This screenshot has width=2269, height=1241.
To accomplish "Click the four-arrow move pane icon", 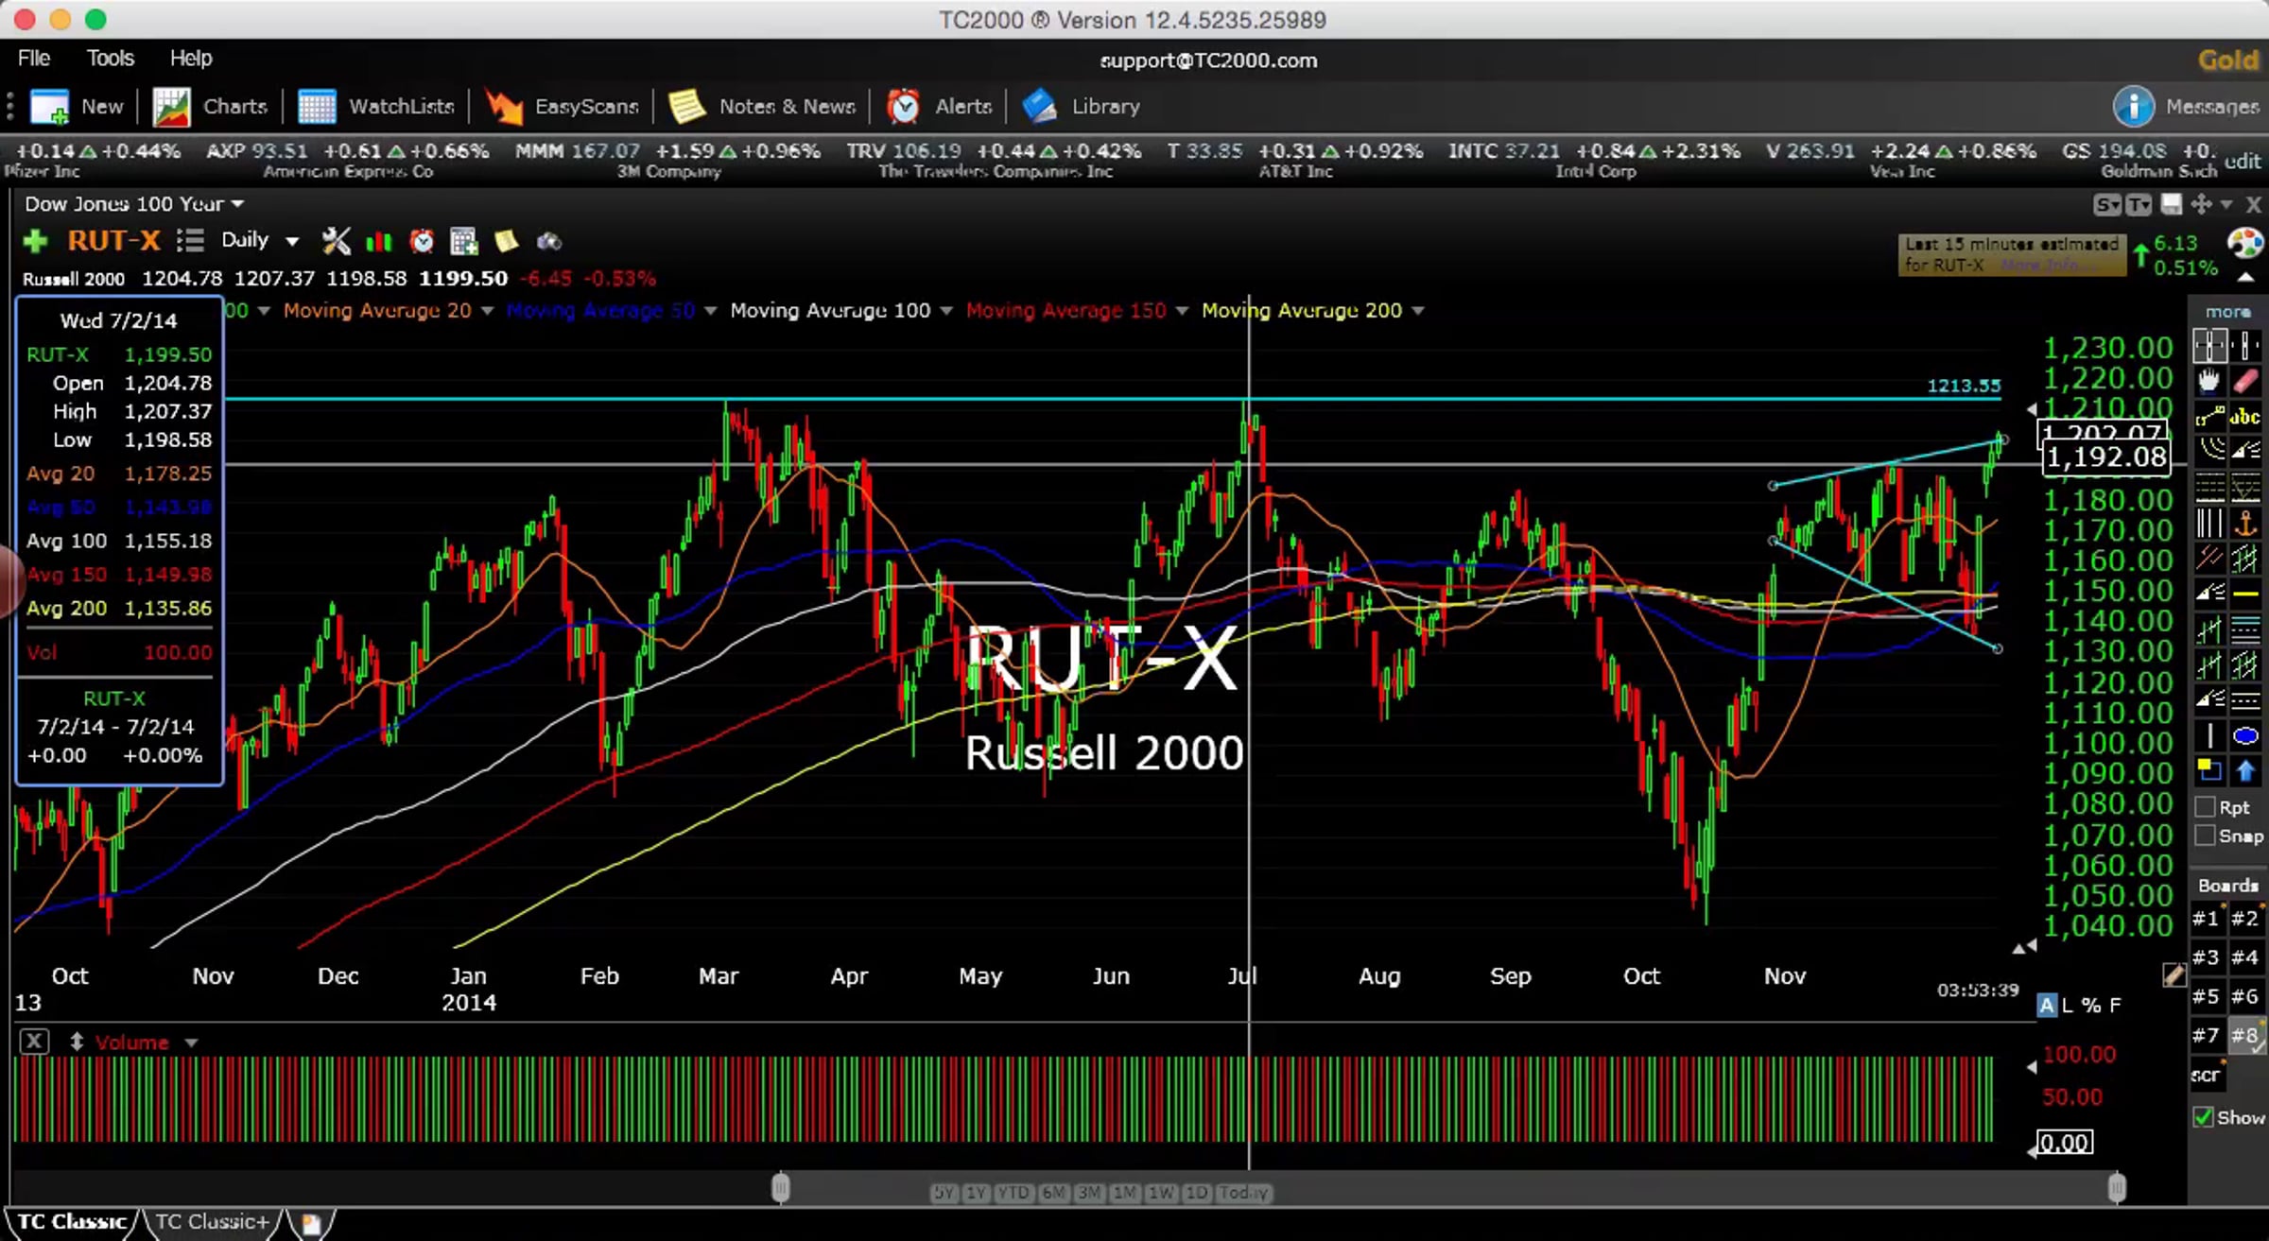I will 2201,204.
